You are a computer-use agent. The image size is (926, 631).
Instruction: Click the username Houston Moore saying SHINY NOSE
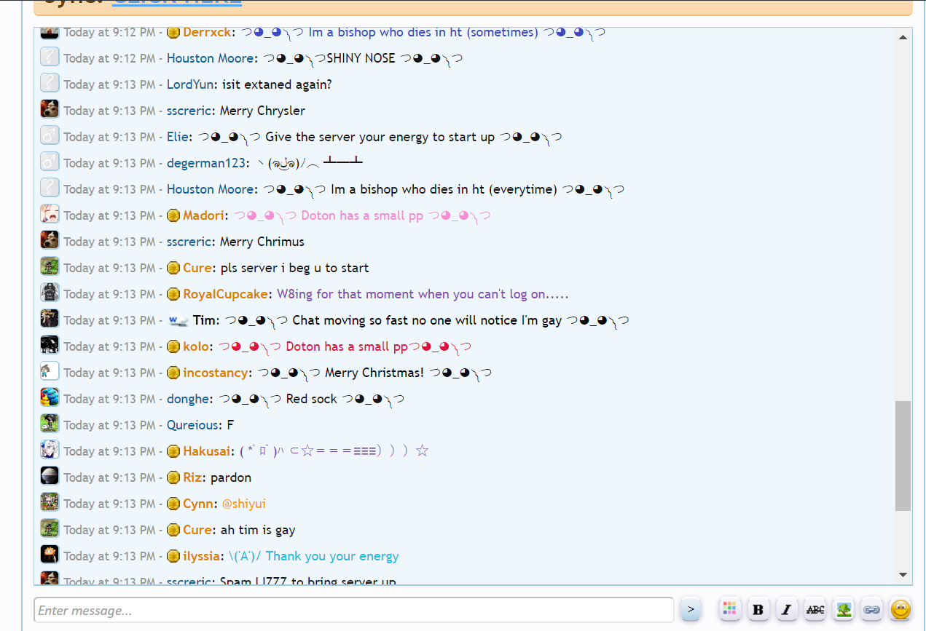(x=211, y=58)
